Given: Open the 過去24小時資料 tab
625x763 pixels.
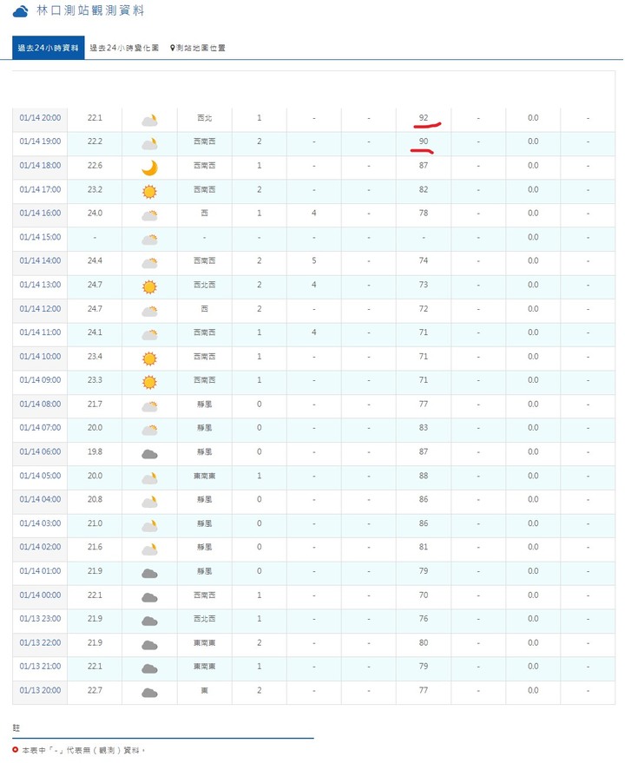Looking at the screenshot, I should coord(49,48).
